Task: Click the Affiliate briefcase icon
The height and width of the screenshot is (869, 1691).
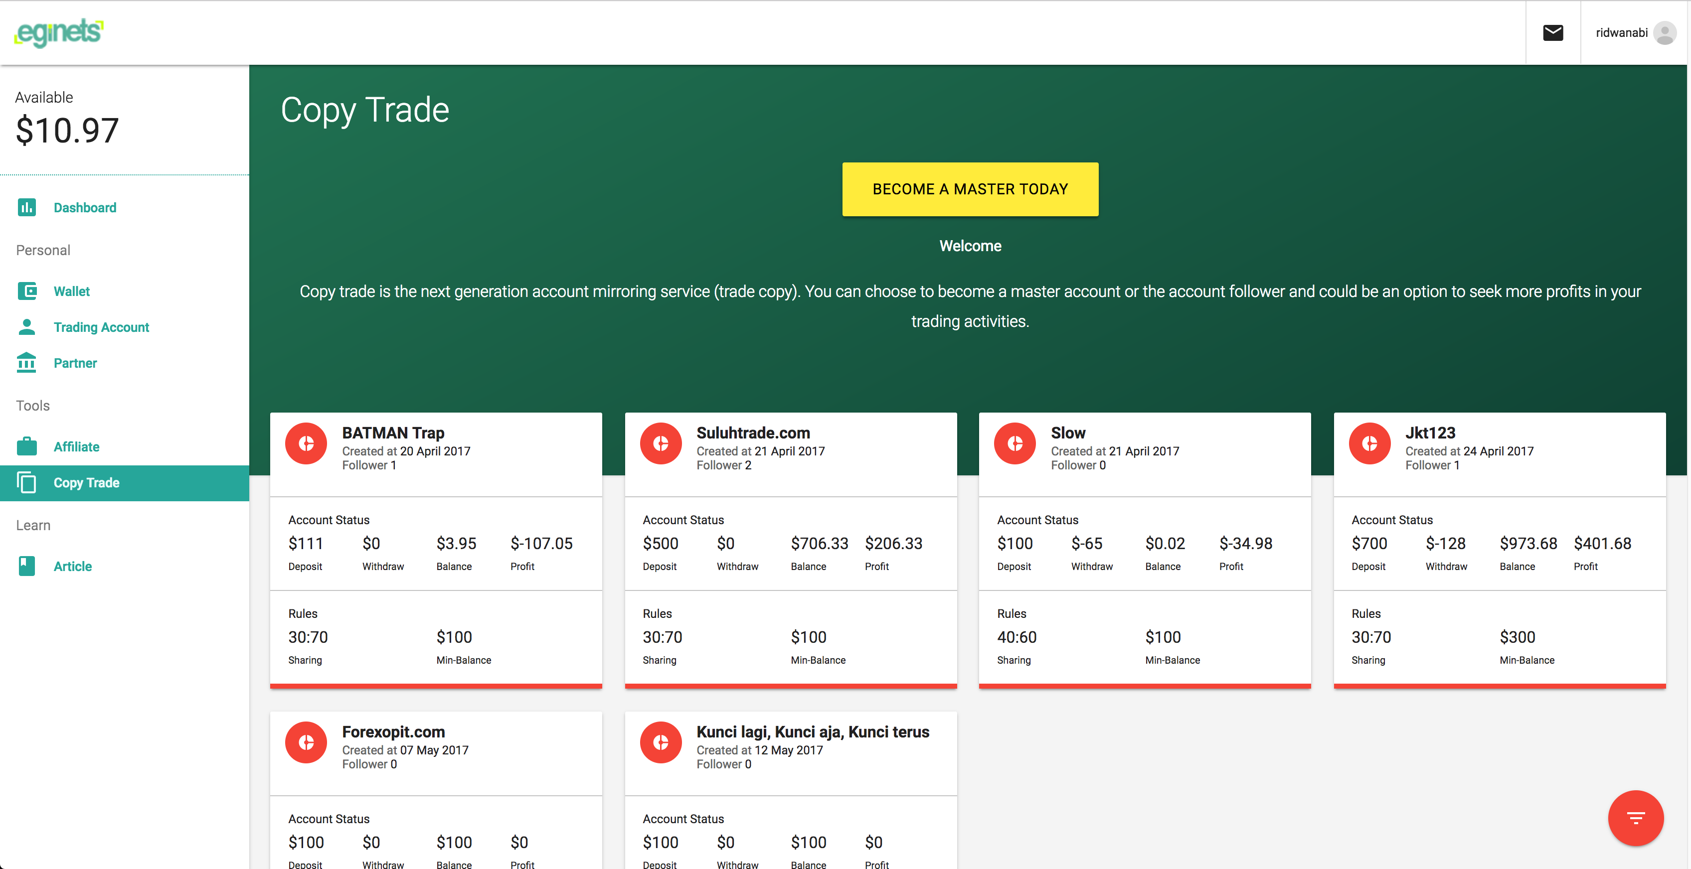Action: tap(27, 446)
